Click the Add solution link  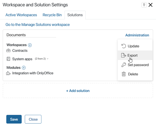click(78, 91)
